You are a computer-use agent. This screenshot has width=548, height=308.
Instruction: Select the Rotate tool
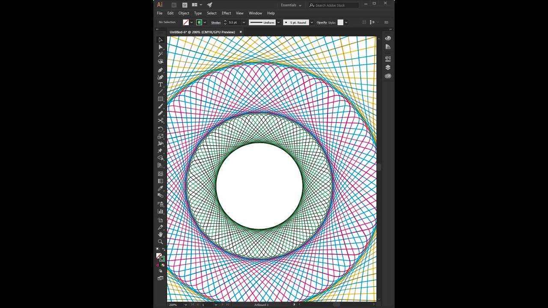[161, 129]
